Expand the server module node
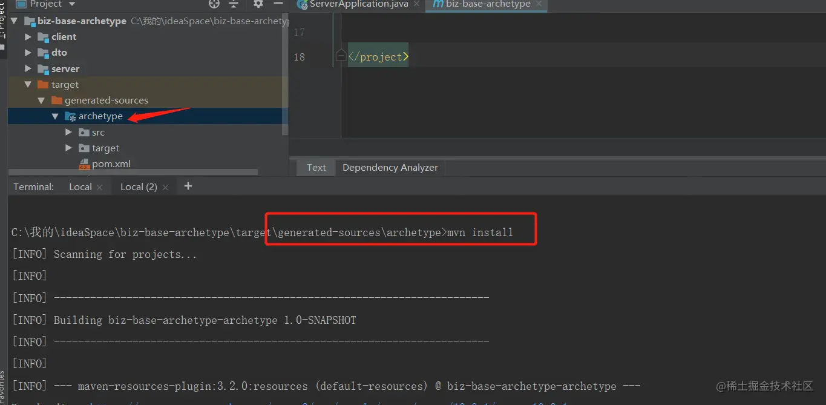Viewport: 826px width, 405px height. (28, 69)
